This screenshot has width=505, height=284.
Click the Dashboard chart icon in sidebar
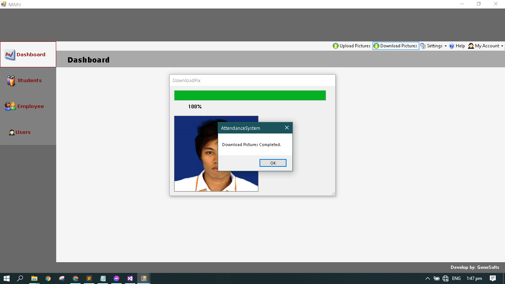(x=10, y=55)
